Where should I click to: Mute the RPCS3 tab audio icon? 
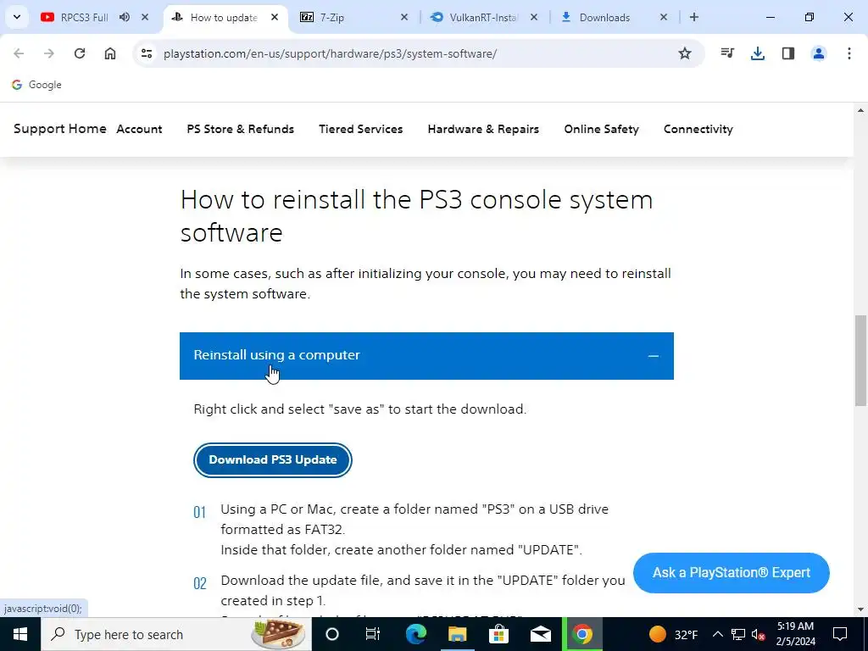click(125, 17)
